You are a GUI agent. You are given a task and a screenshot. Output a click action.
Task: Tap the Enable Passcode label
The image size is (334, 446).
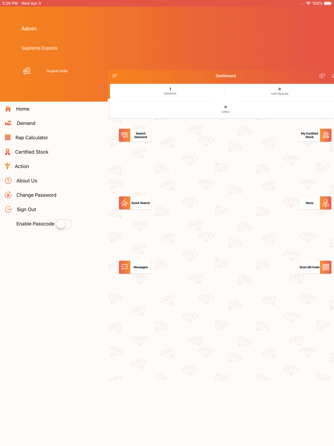(35, 224)
